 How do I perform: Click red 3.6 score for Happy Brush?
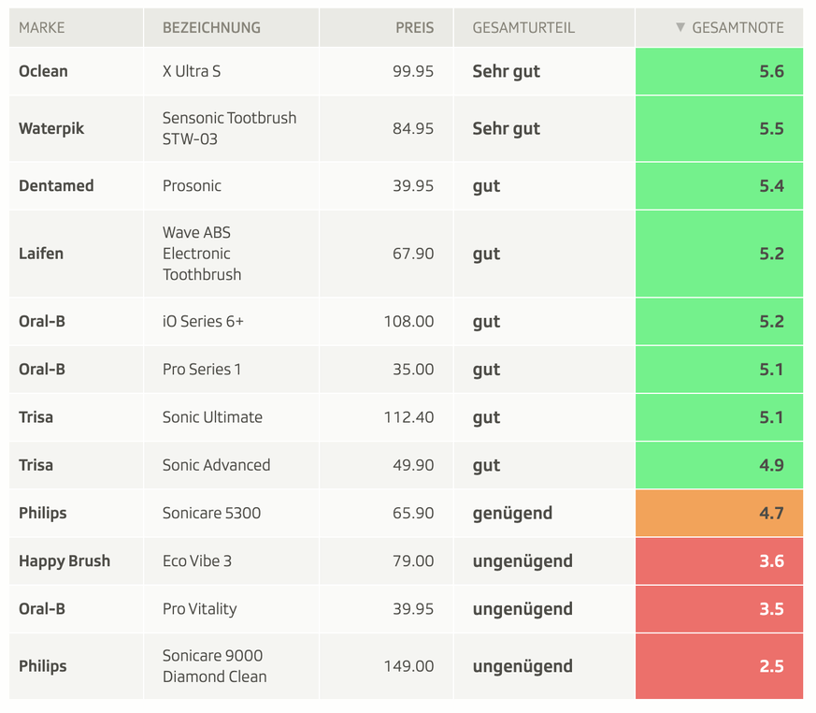(x=719, y=561)
